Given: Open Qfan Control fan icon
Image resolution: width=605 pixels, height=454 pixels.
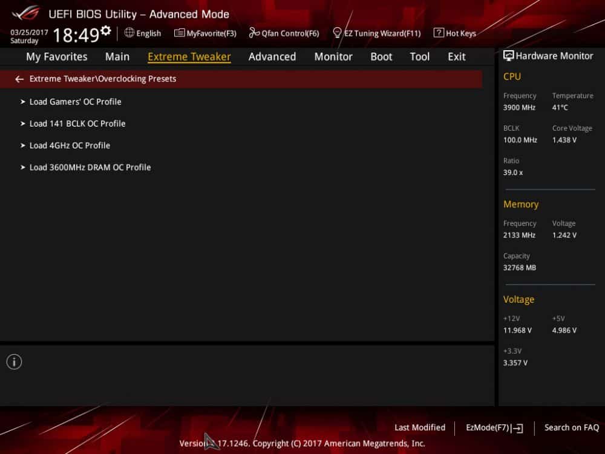Looking at the screenshot, I should pos(254,33).
